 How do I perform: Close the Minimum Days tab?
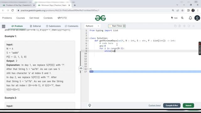tap(69, 5)
